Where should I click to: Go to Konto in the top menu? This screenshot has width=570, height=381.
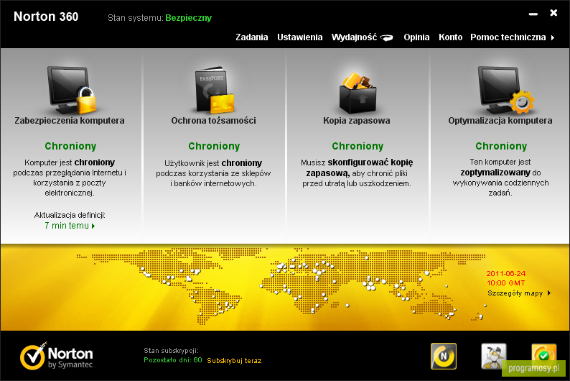click(x=450, y=37)
